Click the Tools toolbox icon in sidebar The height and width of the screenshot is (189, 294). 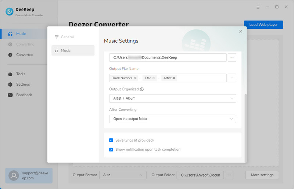[x=10, y=74]
